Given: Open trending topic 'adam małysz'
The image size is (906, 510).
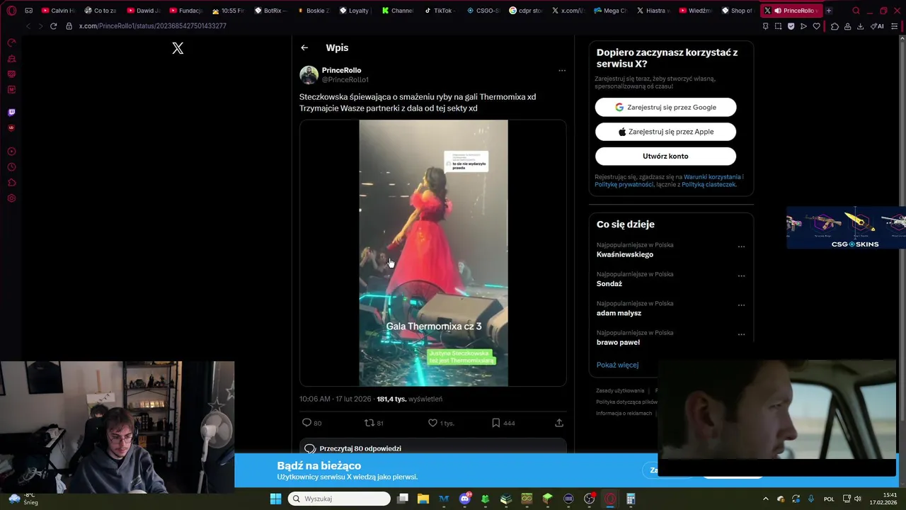Looking at the screenshot, I should click(619, 313).
